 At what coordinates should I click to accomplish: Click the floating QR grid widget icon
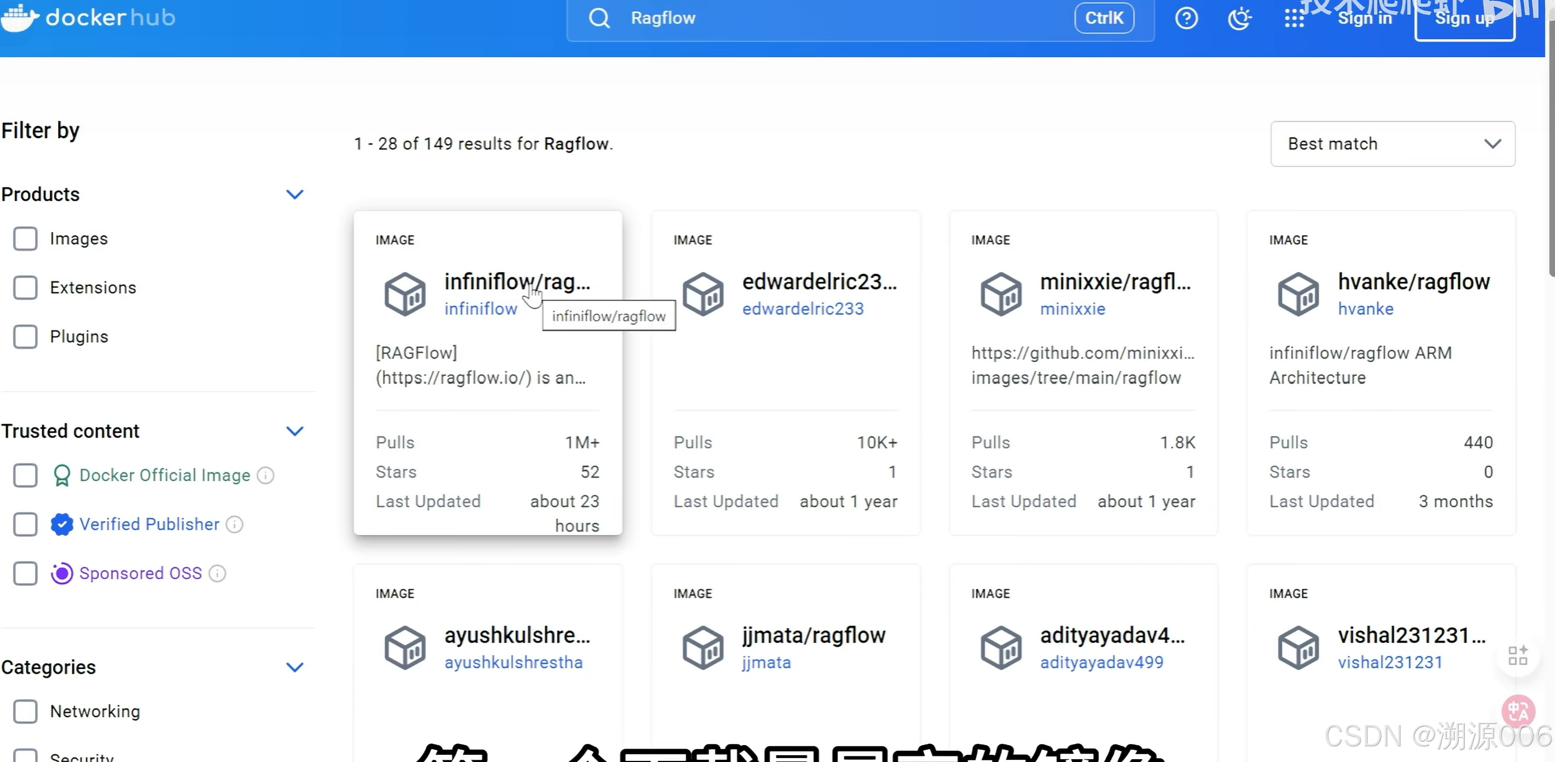1517,656
